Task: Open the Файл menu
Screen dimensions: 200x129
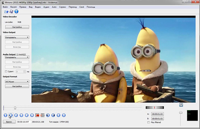Action: point(5,7)
